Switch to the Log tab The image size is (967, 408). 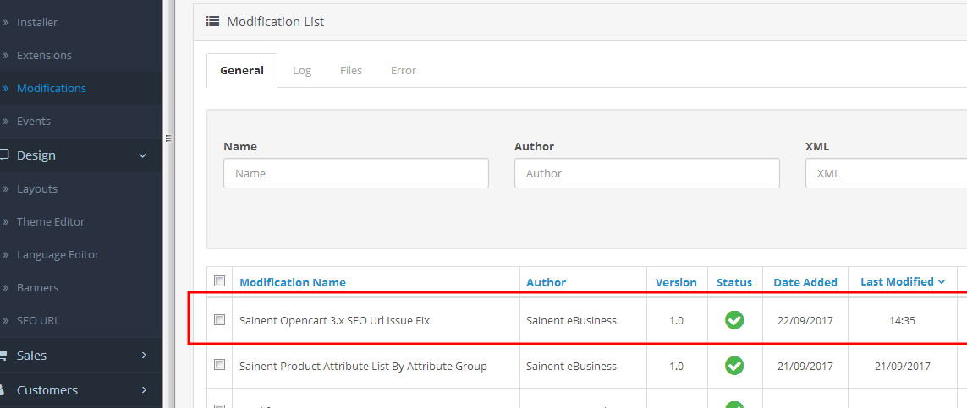(x=302, y=71)
